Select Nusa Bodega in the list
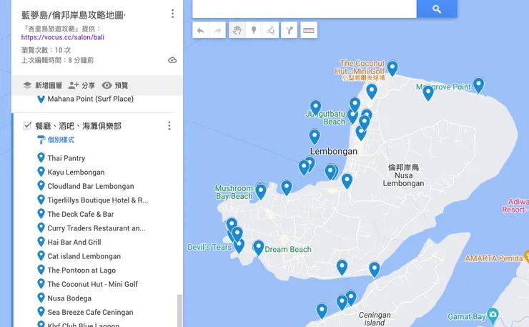 69,298
